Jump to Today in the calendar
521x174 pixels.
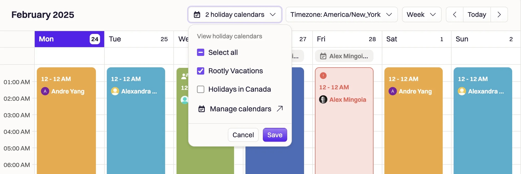tap(477, 15)
